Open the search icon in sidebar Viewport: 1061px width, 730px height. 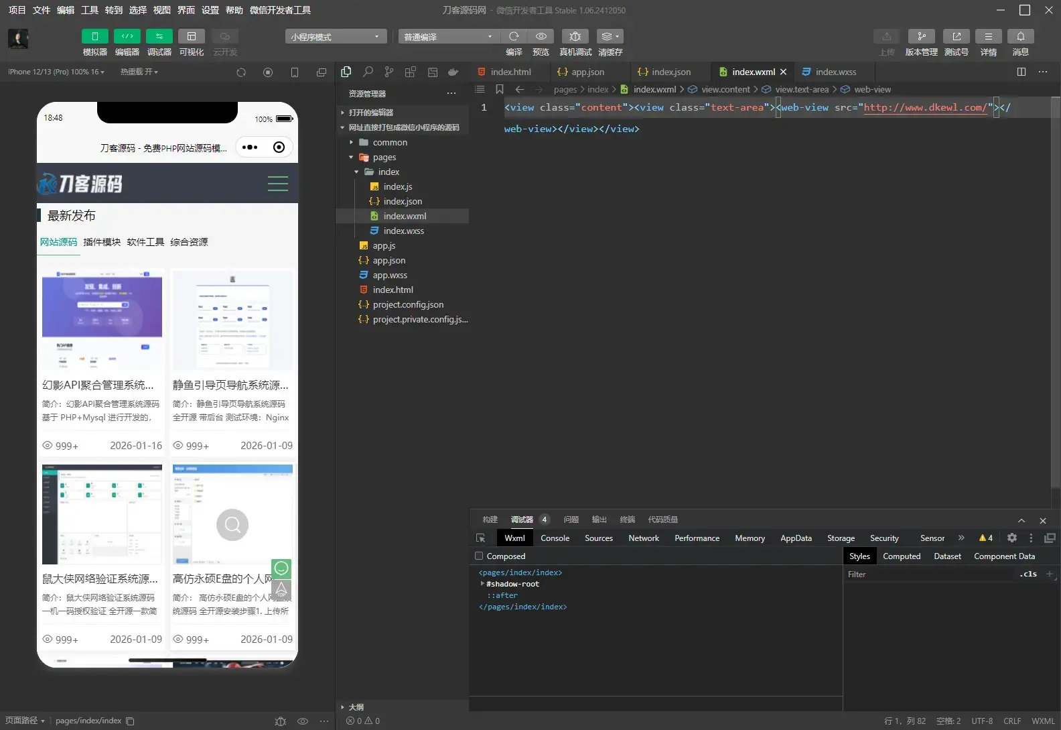click(x=368, y=72)
